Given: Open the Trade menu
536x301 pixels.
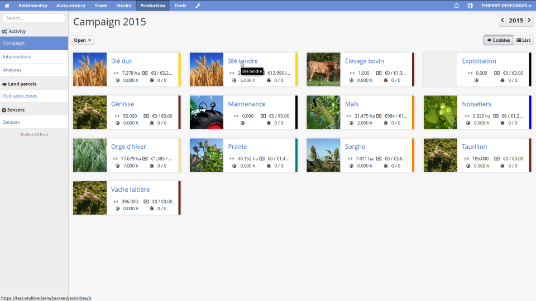Looking at the screenshot, I should pyautogui.click(x=101, y=6).
